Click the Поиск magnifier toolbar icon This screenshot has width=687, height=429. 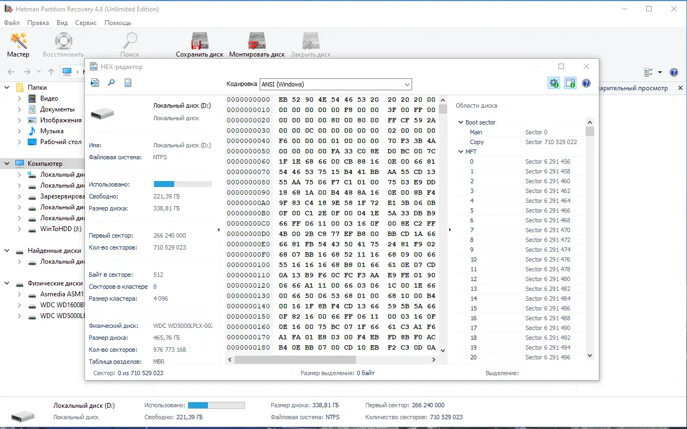(130, 41)
